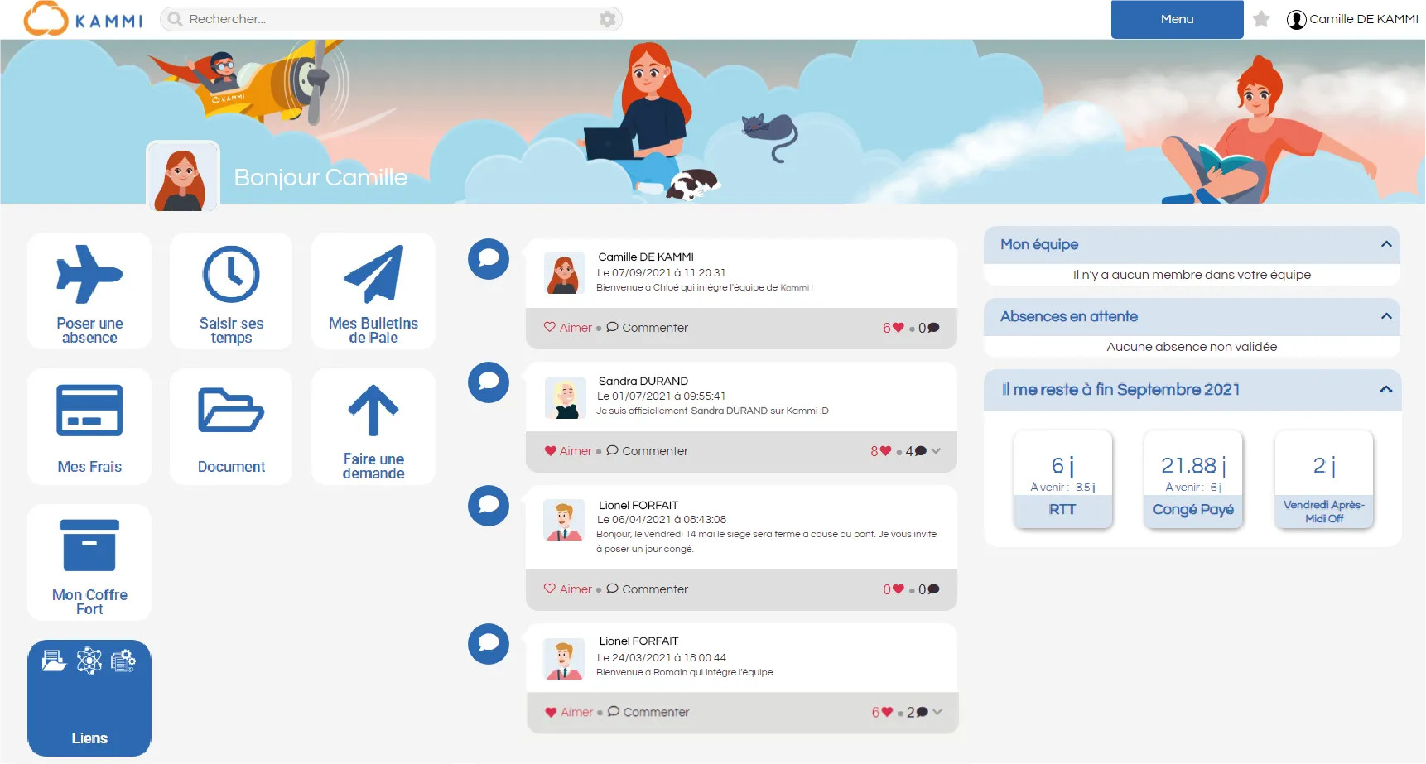Screen dimensions: 1426x764
Task: Click the favorites star icon
Action: tap(1261, 19)
